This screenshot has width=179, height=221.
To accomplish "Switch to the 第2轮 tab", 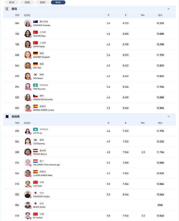I will (x=27, y=2).
